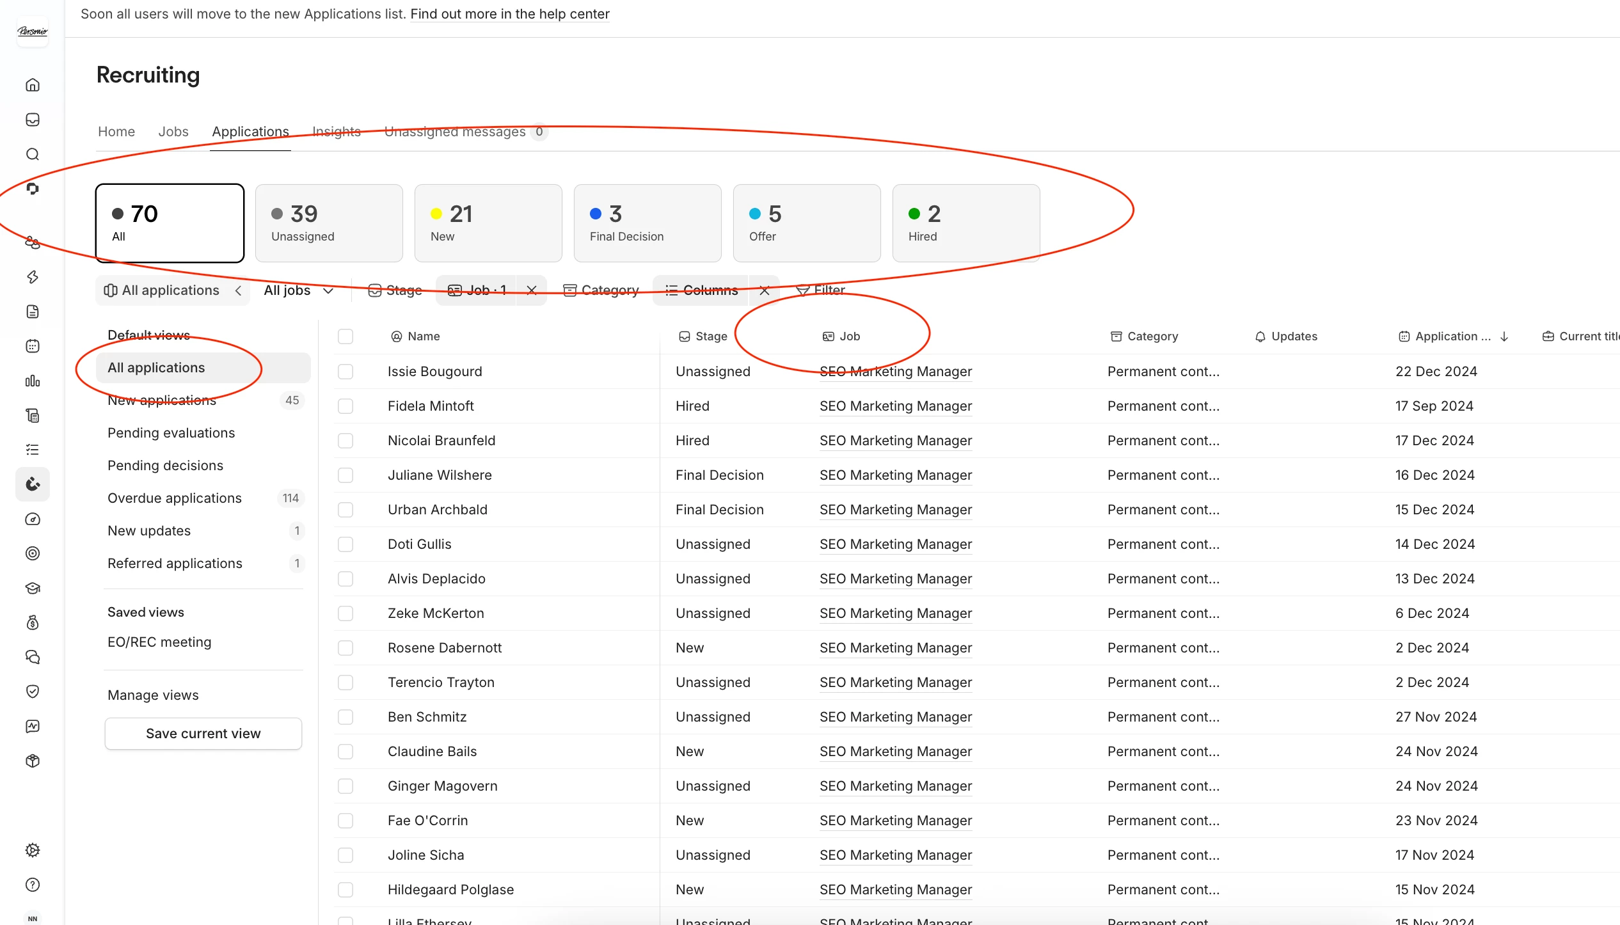Image resolution: width=1620 pixels, height=925 pixels.
Task: Check the box beside Juliane Wilshere
Action: (x=345, y=475)
